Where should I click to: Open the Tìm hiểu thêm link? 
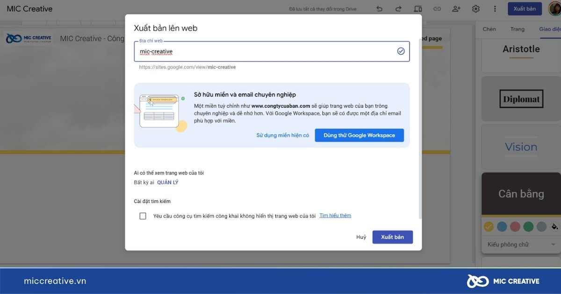335,216
